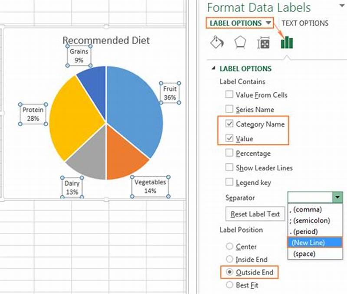Enable the Legend key checkbox
The height and width of the screenshot is (294, 347).
(x=229, y=183)
